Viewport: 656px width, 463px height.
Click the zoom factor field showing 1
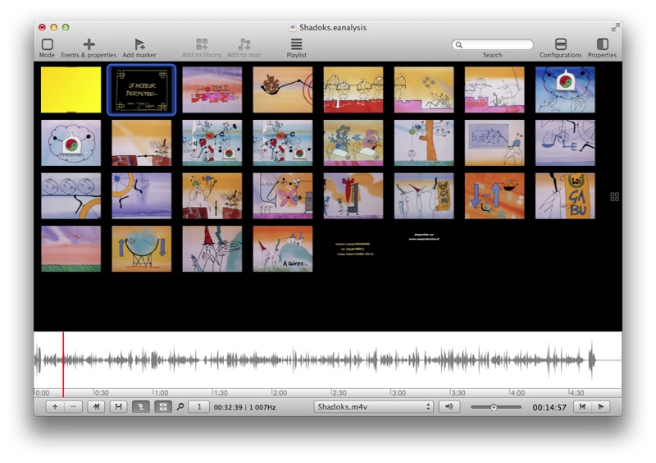coord(198,406)
